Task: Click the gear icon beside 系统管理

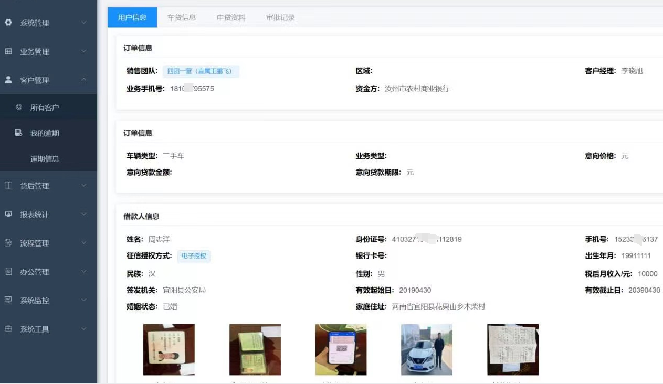Action: pos(8,23)
